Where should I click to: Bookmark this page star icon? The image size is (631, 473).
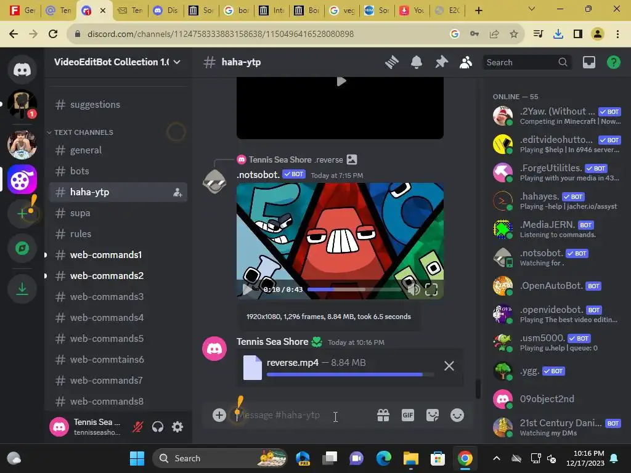[513, 34]
